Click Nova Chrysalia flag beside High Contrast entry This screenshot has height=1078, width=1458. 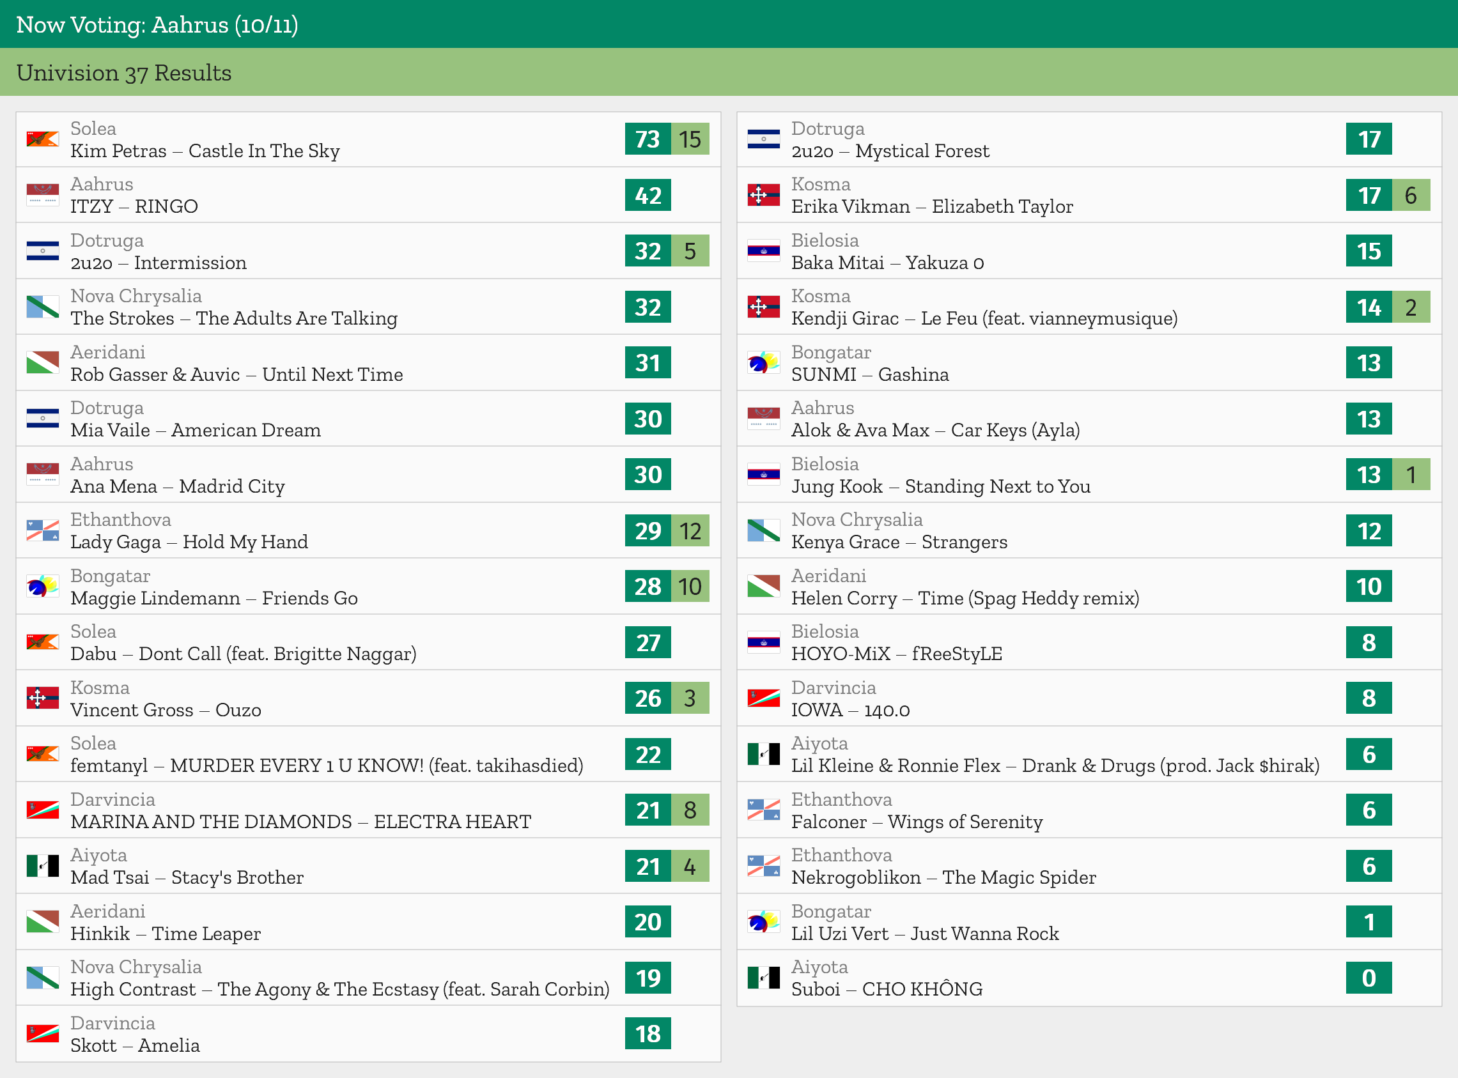click(42, 978)
